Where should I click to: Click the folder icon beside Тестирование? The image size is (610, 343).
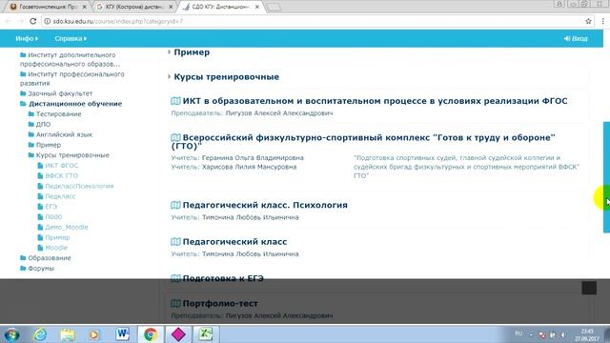click(31, 114)
